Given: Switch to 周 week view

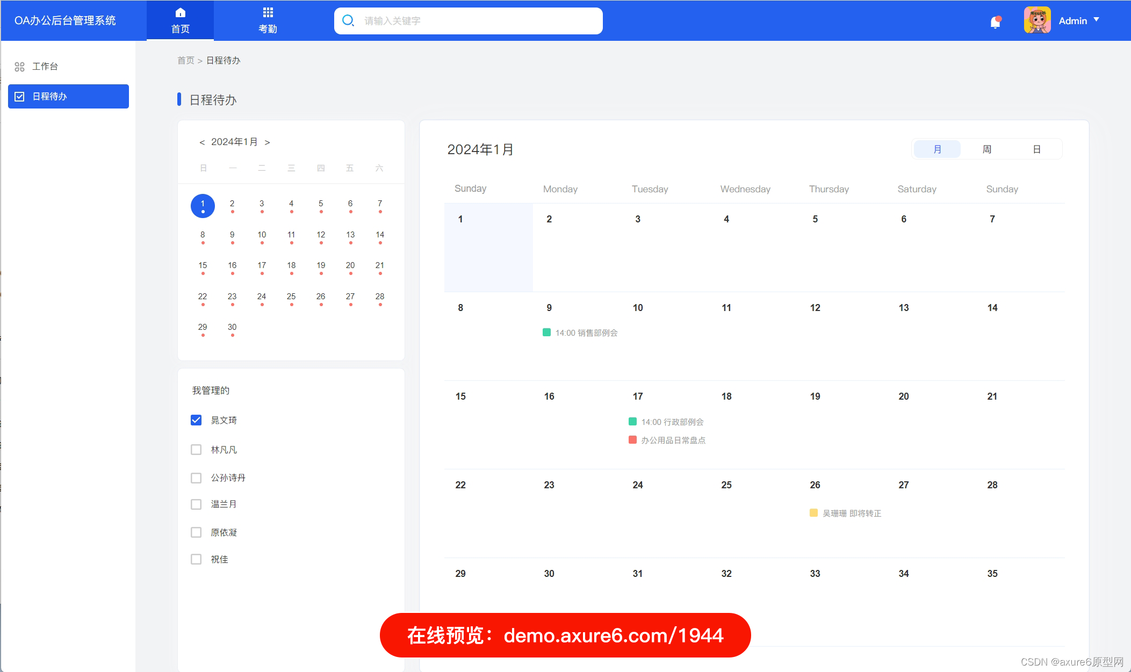Looking at the screenshot, I should pos(987,149).
